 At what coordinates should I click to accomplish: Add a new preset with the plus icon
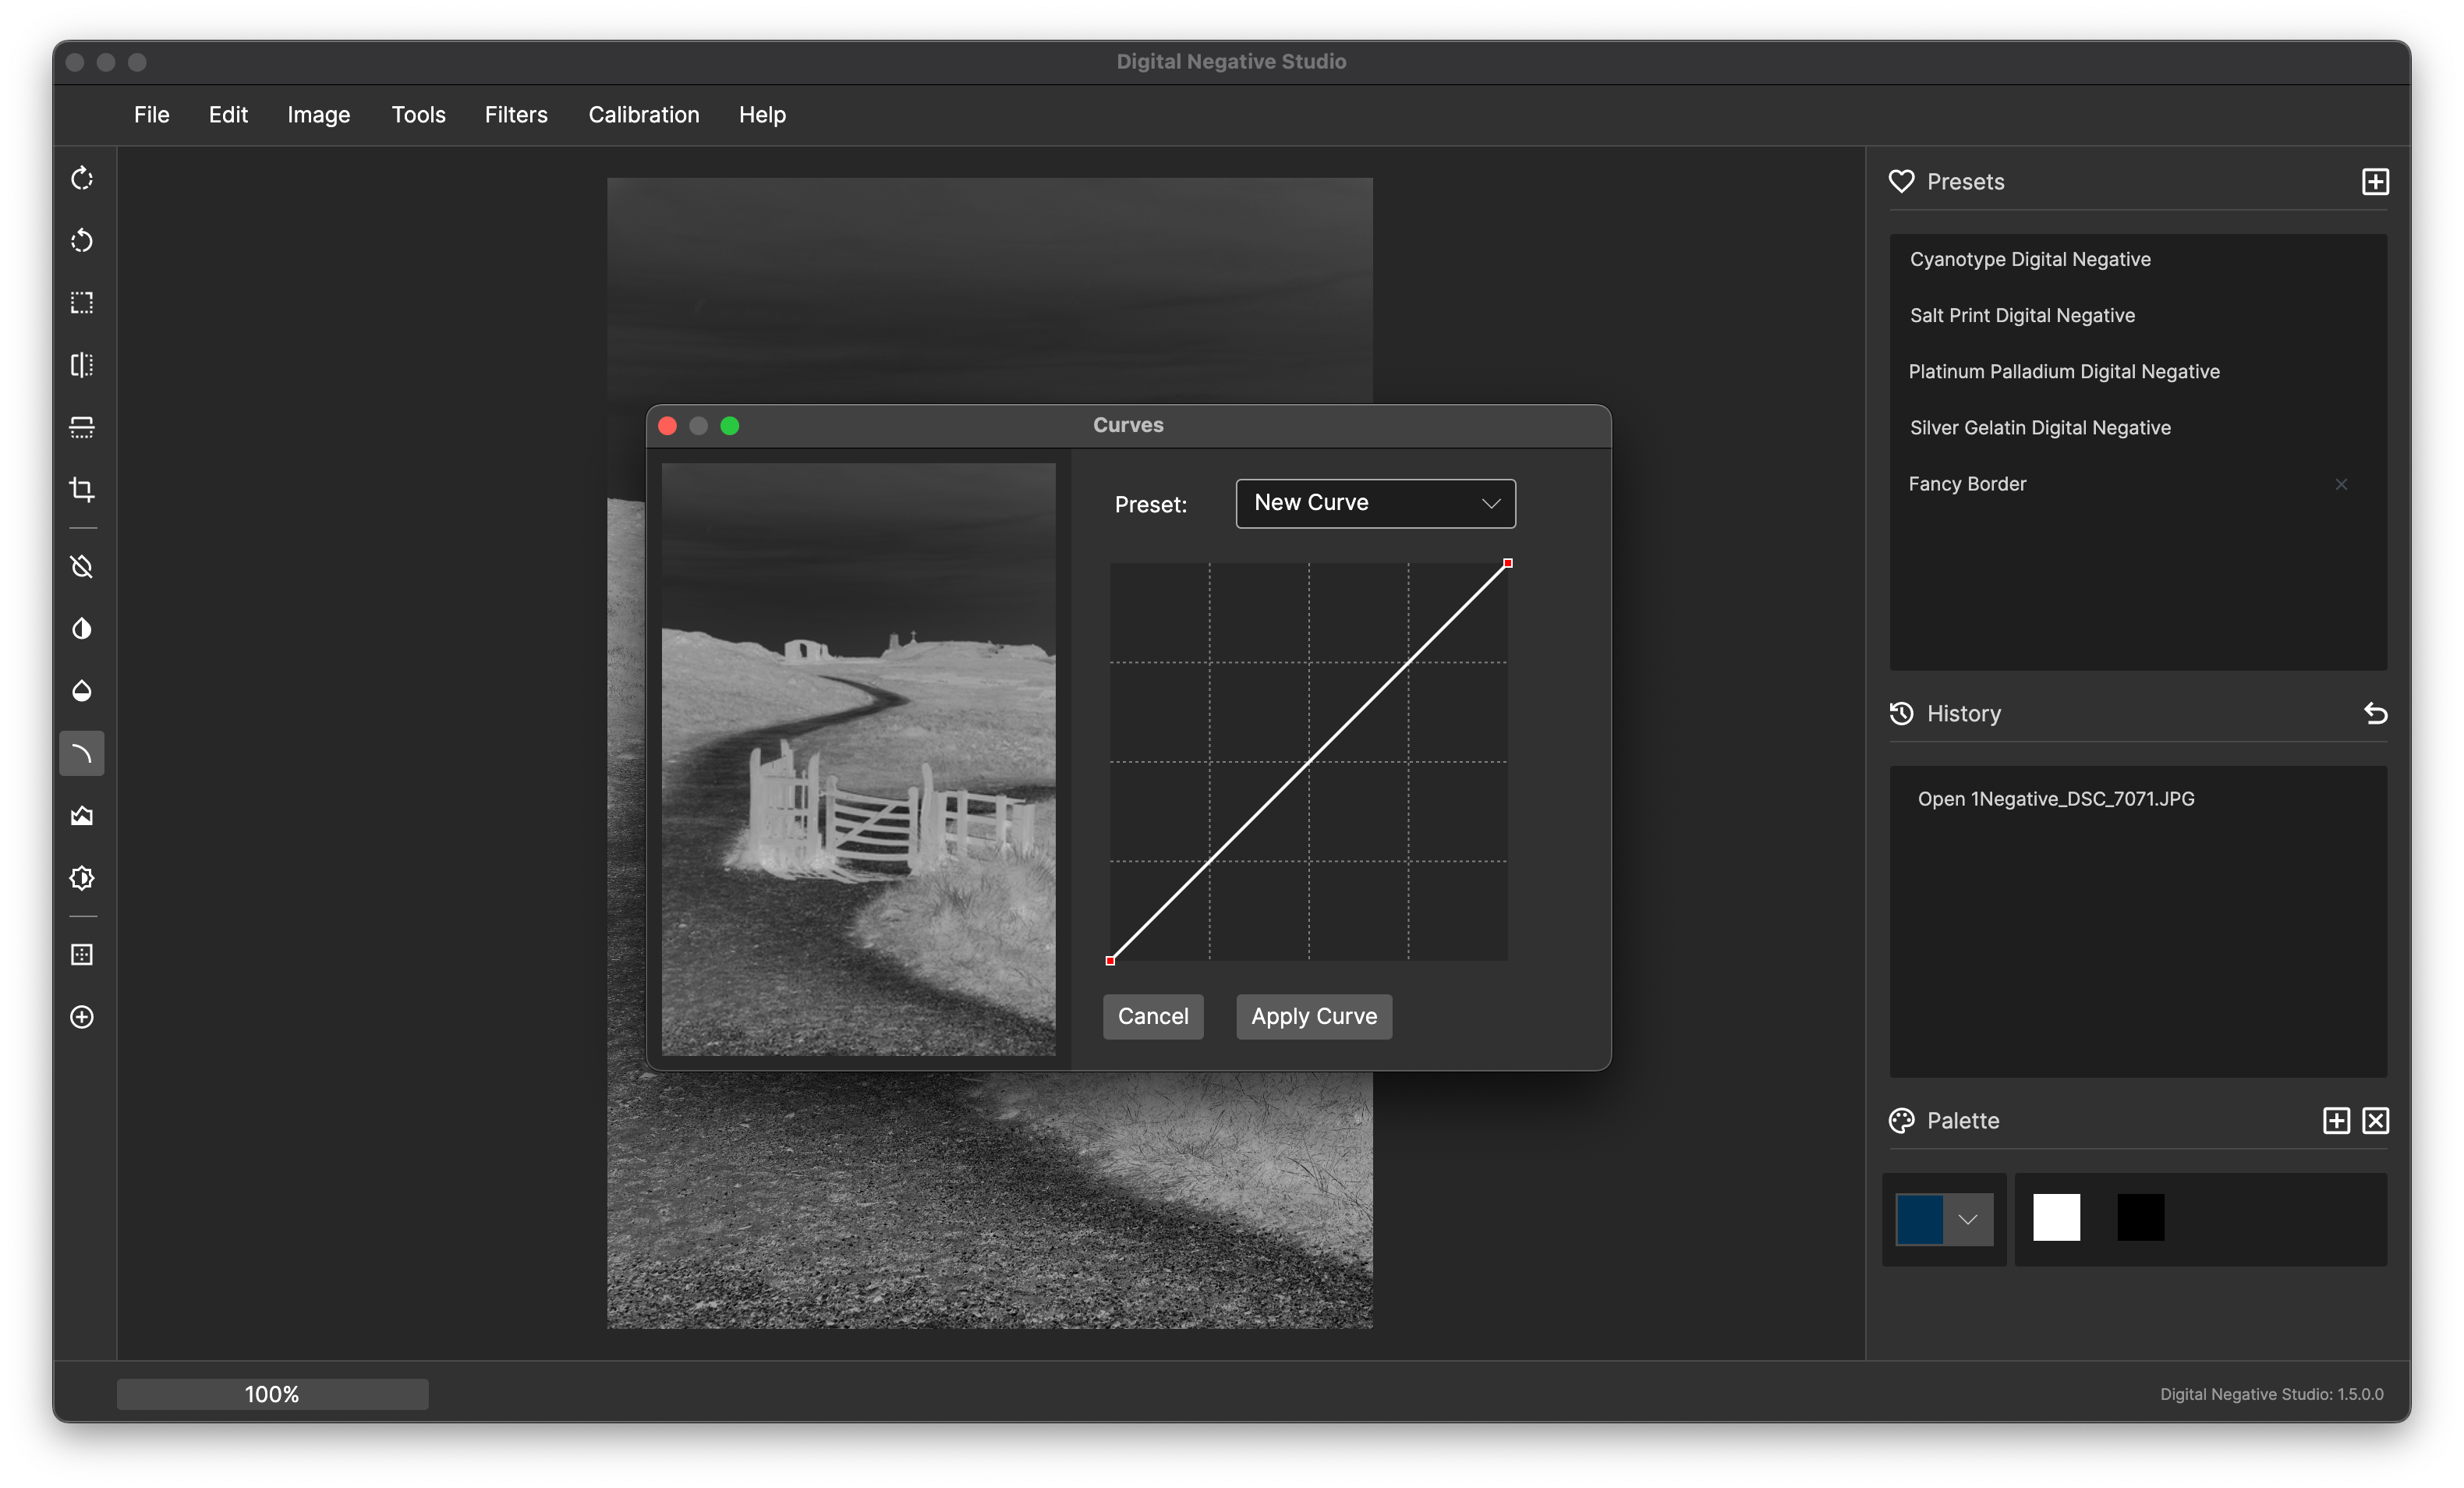[2376, 181]
